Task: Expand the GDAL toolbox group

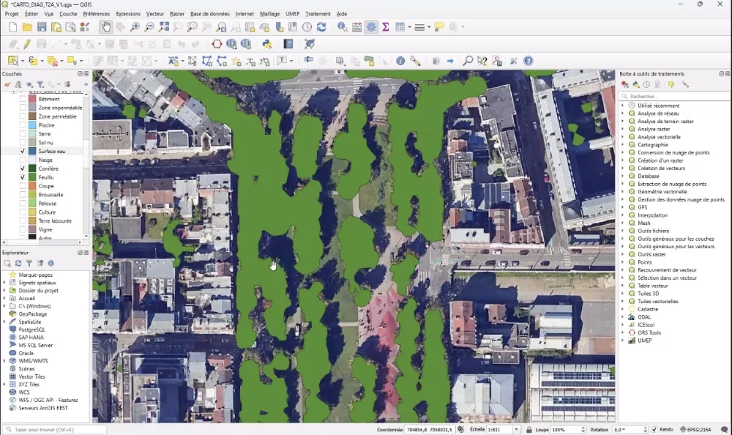Action: (x=622, y=317)
